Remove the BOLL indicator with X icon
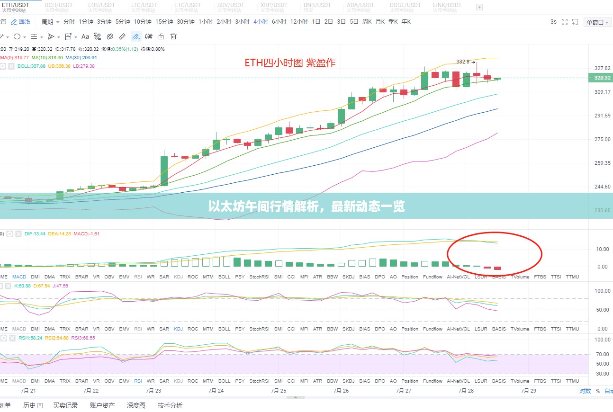Image resolution: width=613 pixels, height=412 pixels. (11, 66)
